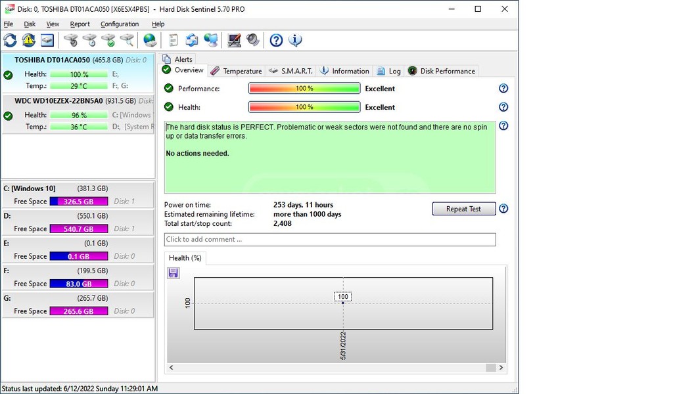The height and width of the screenshot is (394, 673).
Task: Select the G: partition entry
Action: [78, 305]
